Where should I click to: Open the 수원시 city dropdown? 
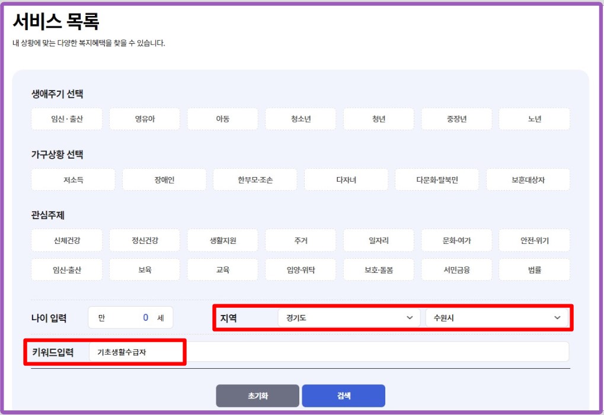coord(497,318)
